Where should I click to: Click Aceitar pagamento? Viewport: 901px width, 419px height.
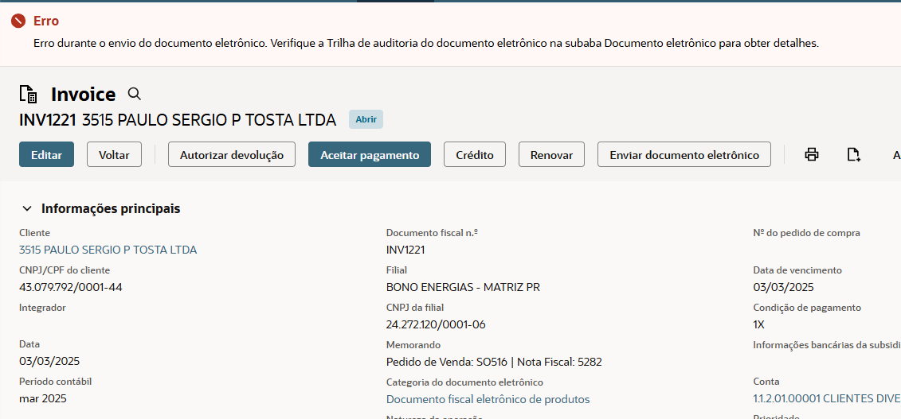(x=370, y=155)
